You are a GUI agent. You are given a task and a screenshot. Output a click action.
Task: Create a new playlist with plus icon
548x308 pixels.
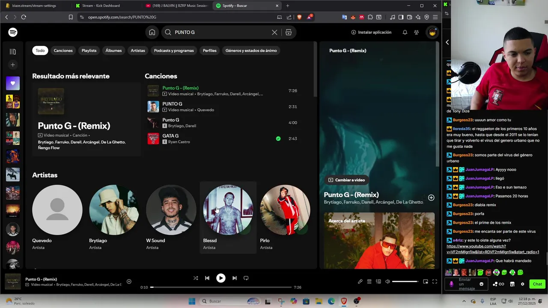pos(13,65)
